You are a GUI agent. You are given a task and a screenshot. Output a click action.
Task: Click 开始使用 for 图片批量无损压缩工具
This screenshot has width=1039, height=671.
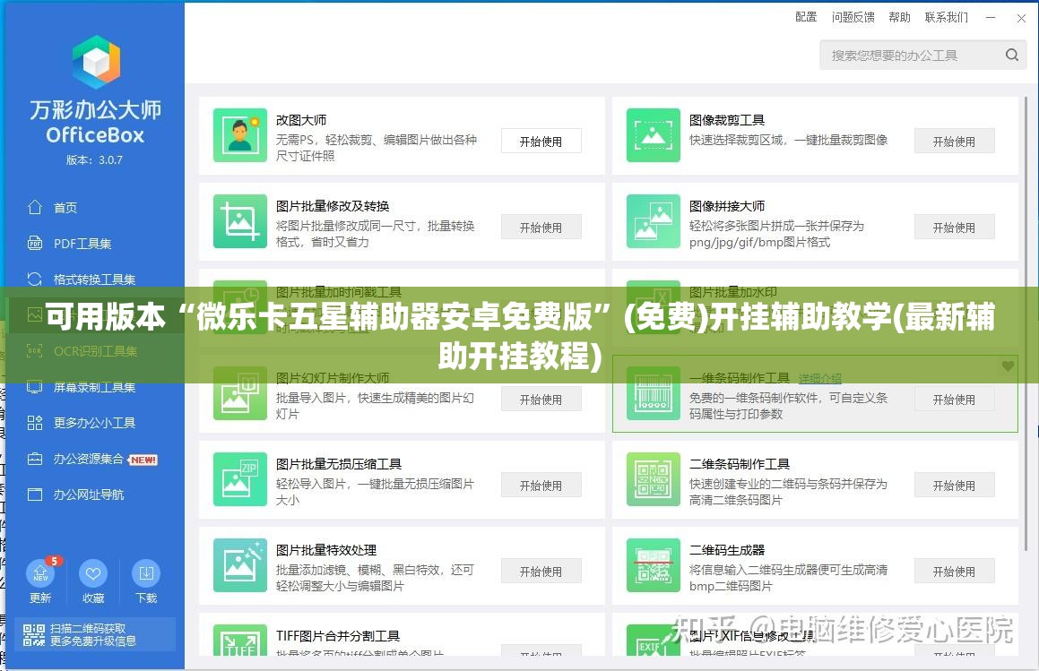tap(541, 486)
